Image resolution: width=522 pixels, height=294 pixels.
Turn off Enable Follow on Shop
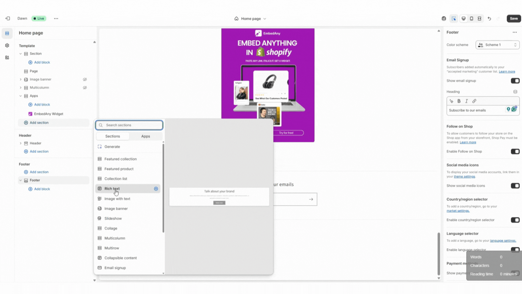(515, 152)
